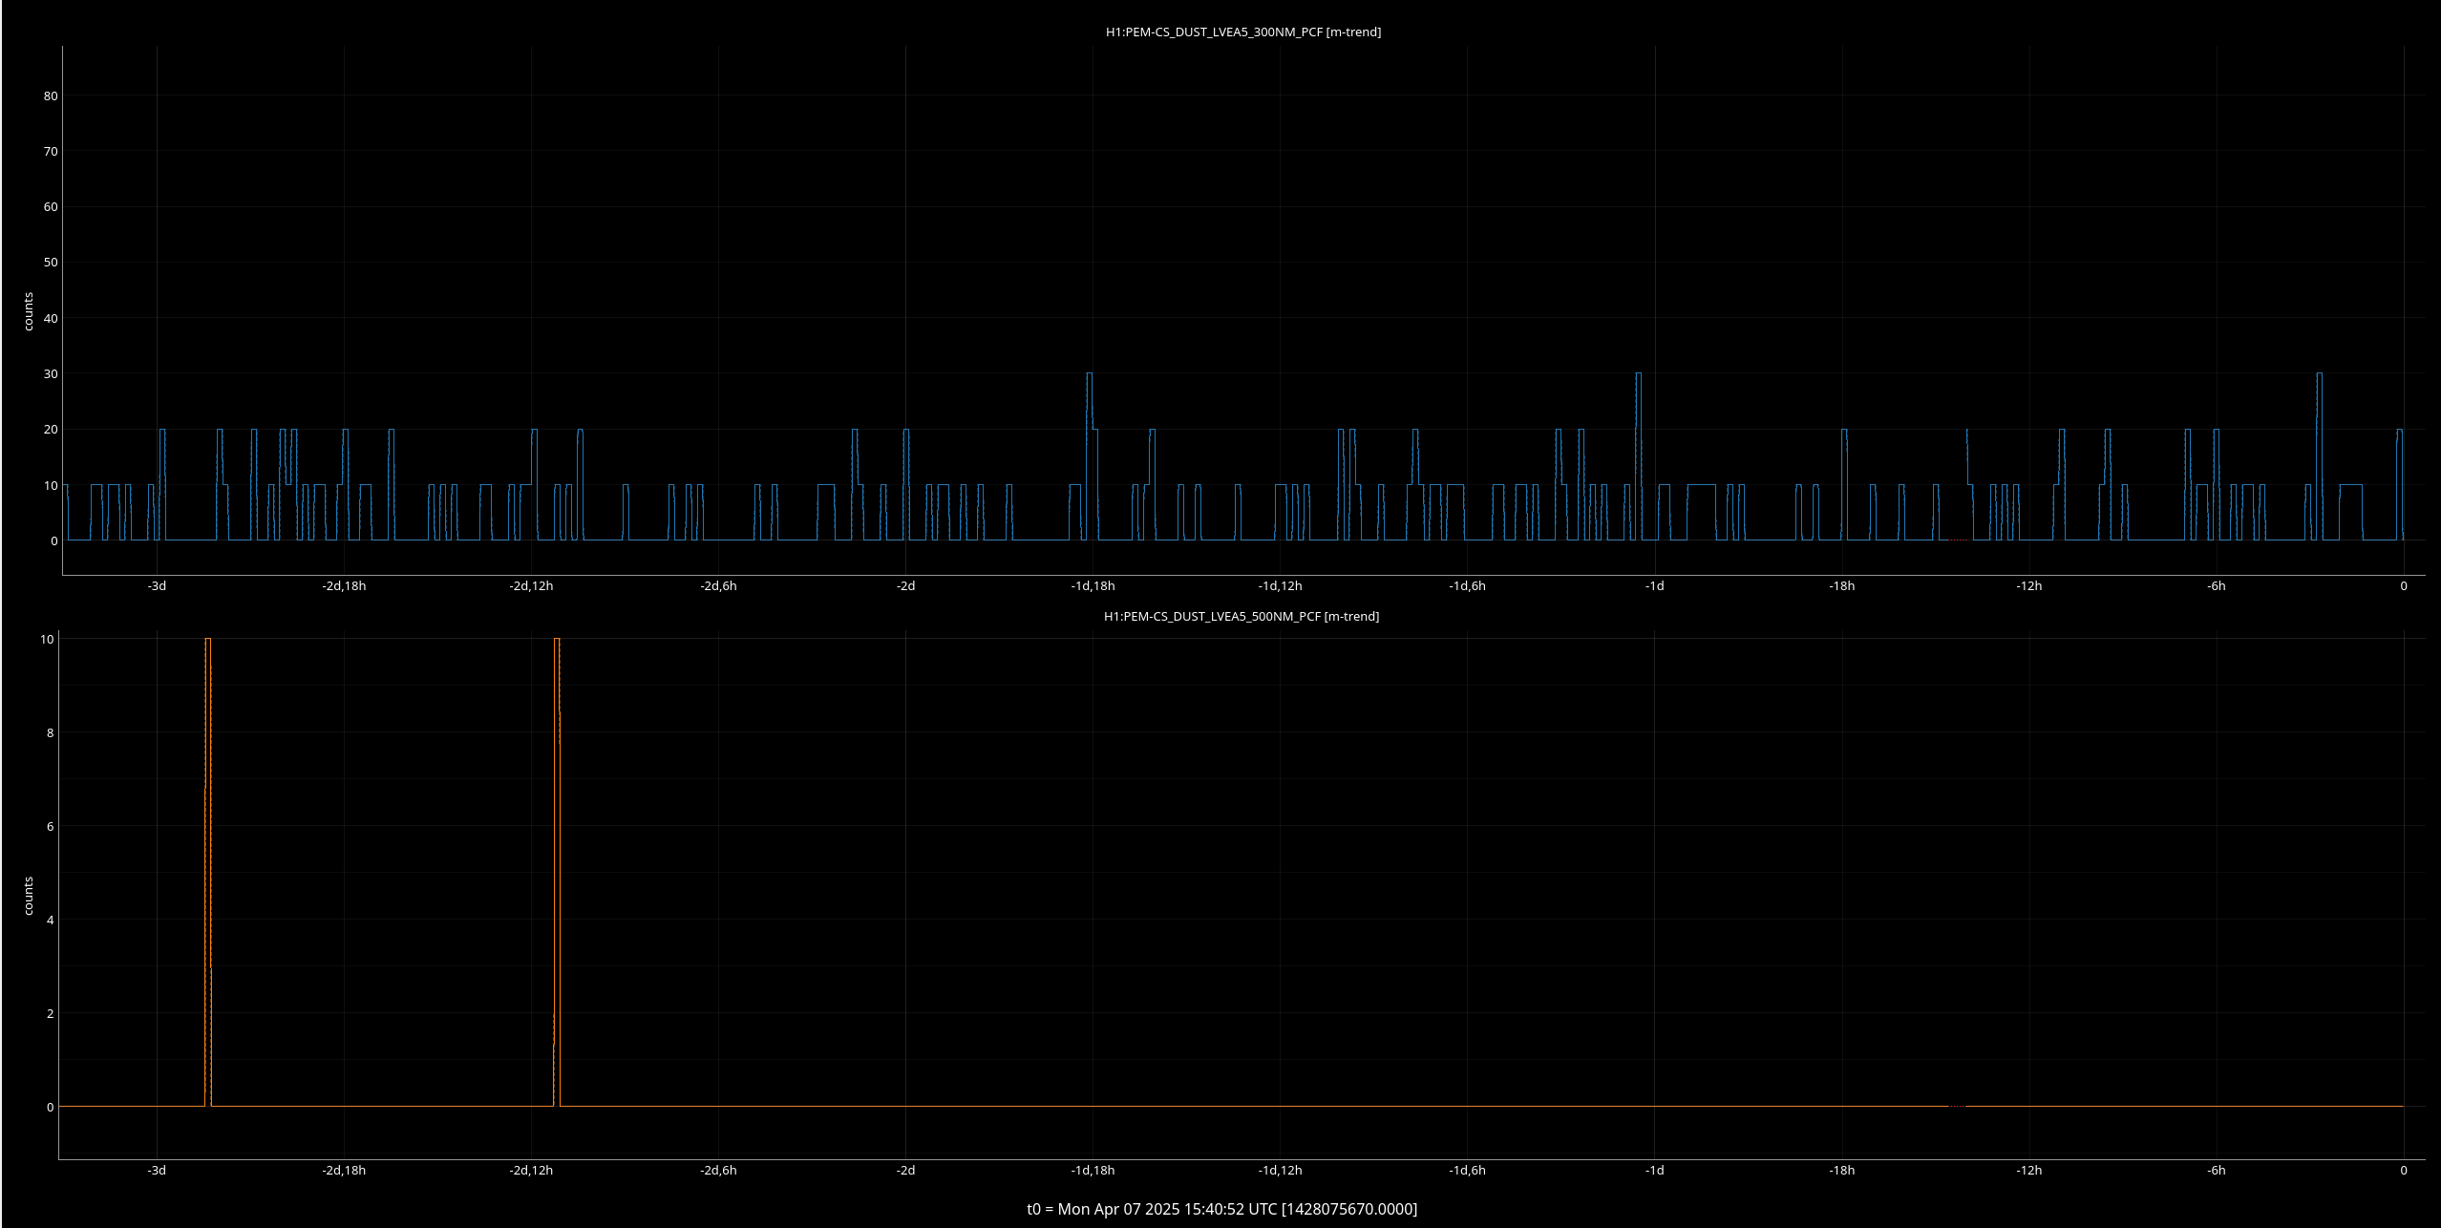Click the -1d,18h x-tick under the 500NM plot

[1093, 1170]
